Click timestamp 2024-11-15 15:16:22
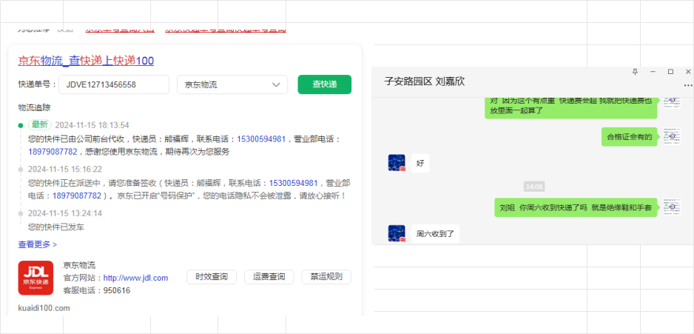The image size is (694, 334). [65, 169]
